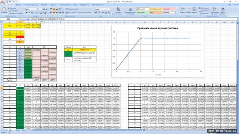Apply the Плохой cell style
This screenshot has height=134, width=239.
(169, 9)
